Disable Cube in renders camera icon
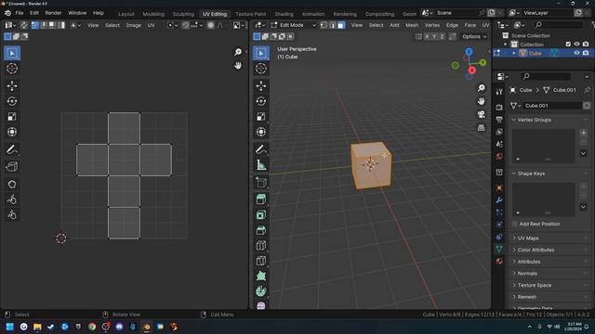Image resolution: width=595 pixels, height=334 pixels. pos(586,53)
